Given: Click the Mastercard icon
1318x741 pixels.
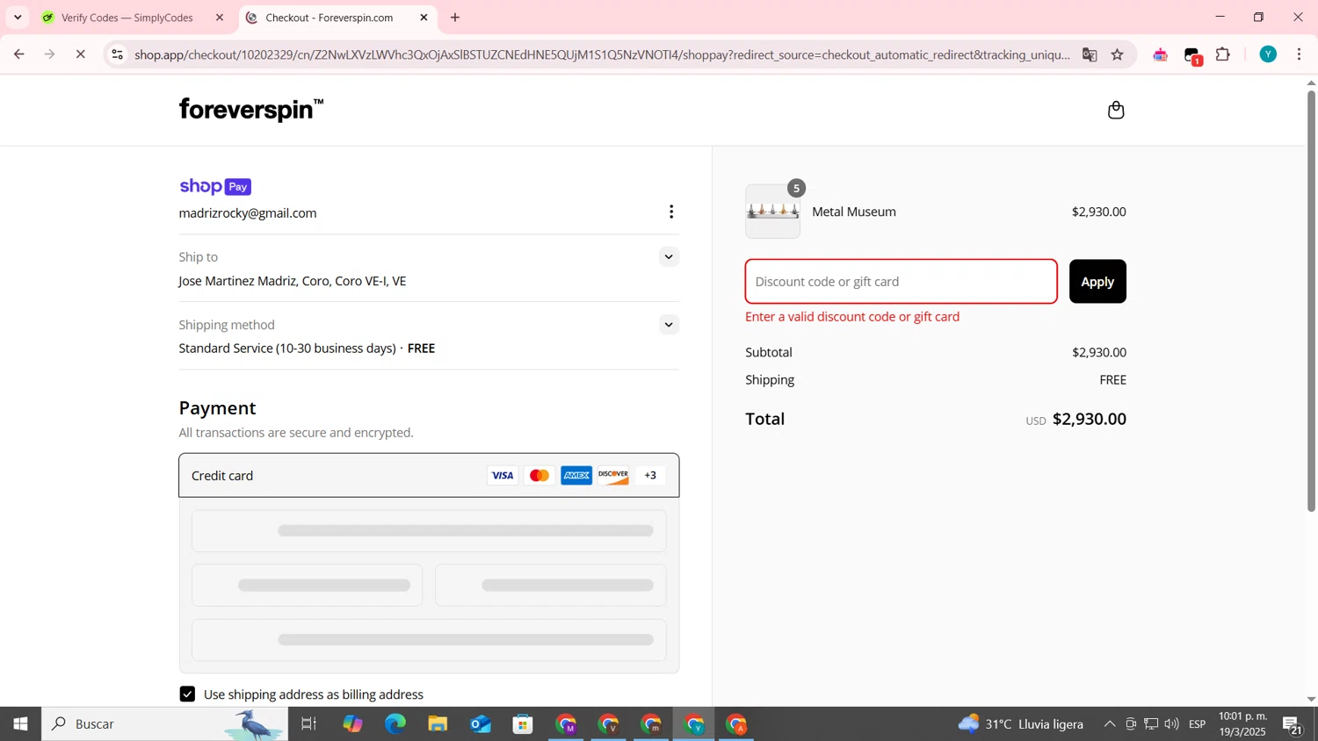Looking at the screenshot, I should coord(540,476).
